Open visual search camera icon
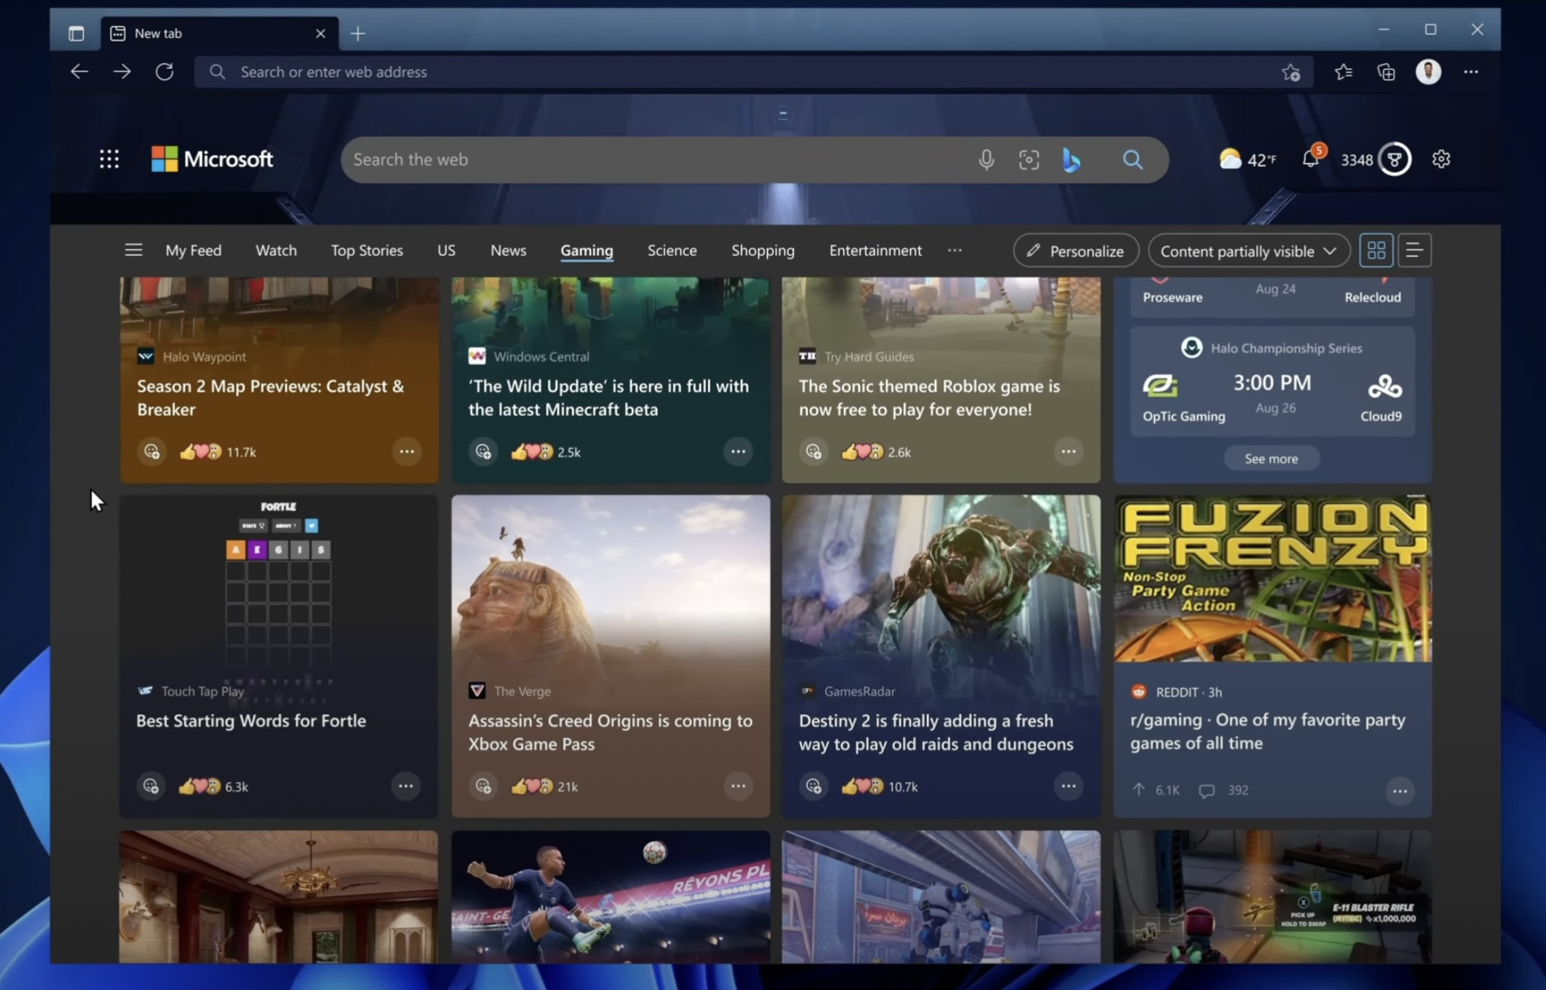The width and height of the screenshot is (1546, 990). (1028, 159)
